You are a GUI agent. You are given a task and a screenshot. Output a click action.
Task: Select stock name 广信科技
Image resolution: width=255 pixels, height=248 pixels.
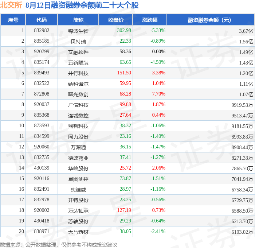pos(78,105)
